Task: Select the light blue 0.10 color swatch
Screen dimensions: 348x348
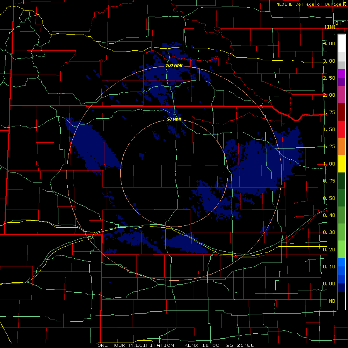Action: (x=341, y=262)
